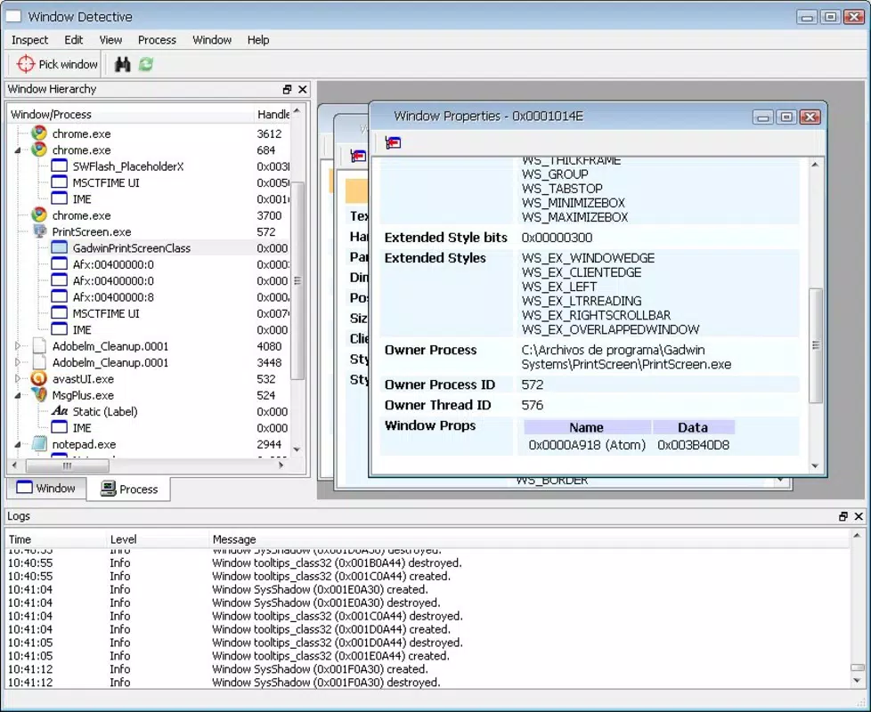Click the avastUI.exe orange icon
The height and width of the screenshot is (712, 871).
pos(39,378)
